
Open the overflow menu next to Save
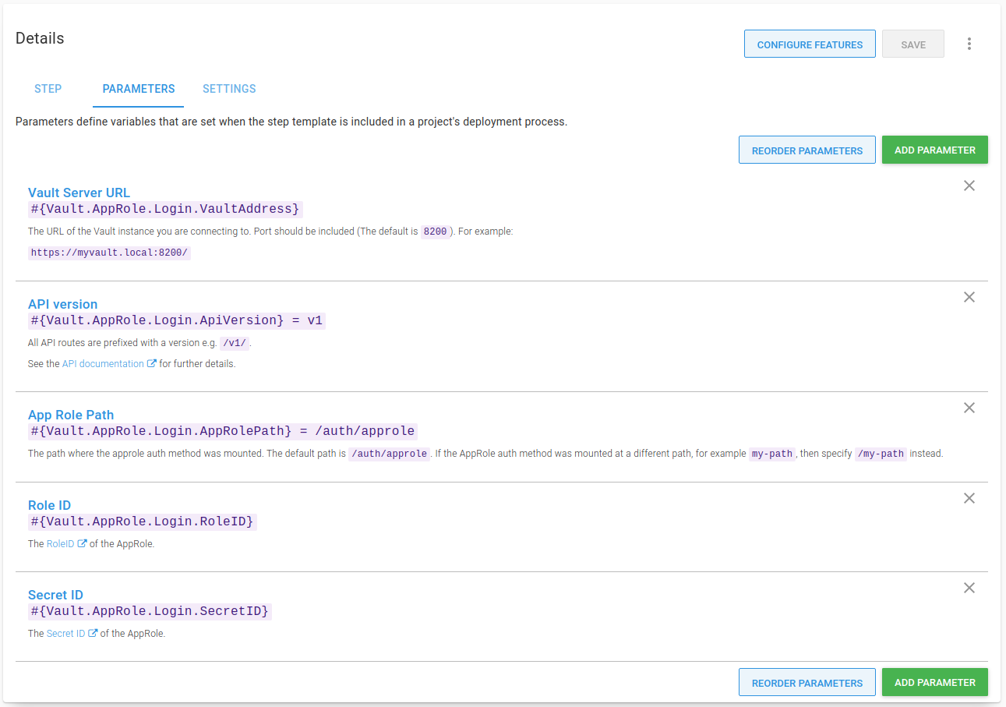pos(969,44)
